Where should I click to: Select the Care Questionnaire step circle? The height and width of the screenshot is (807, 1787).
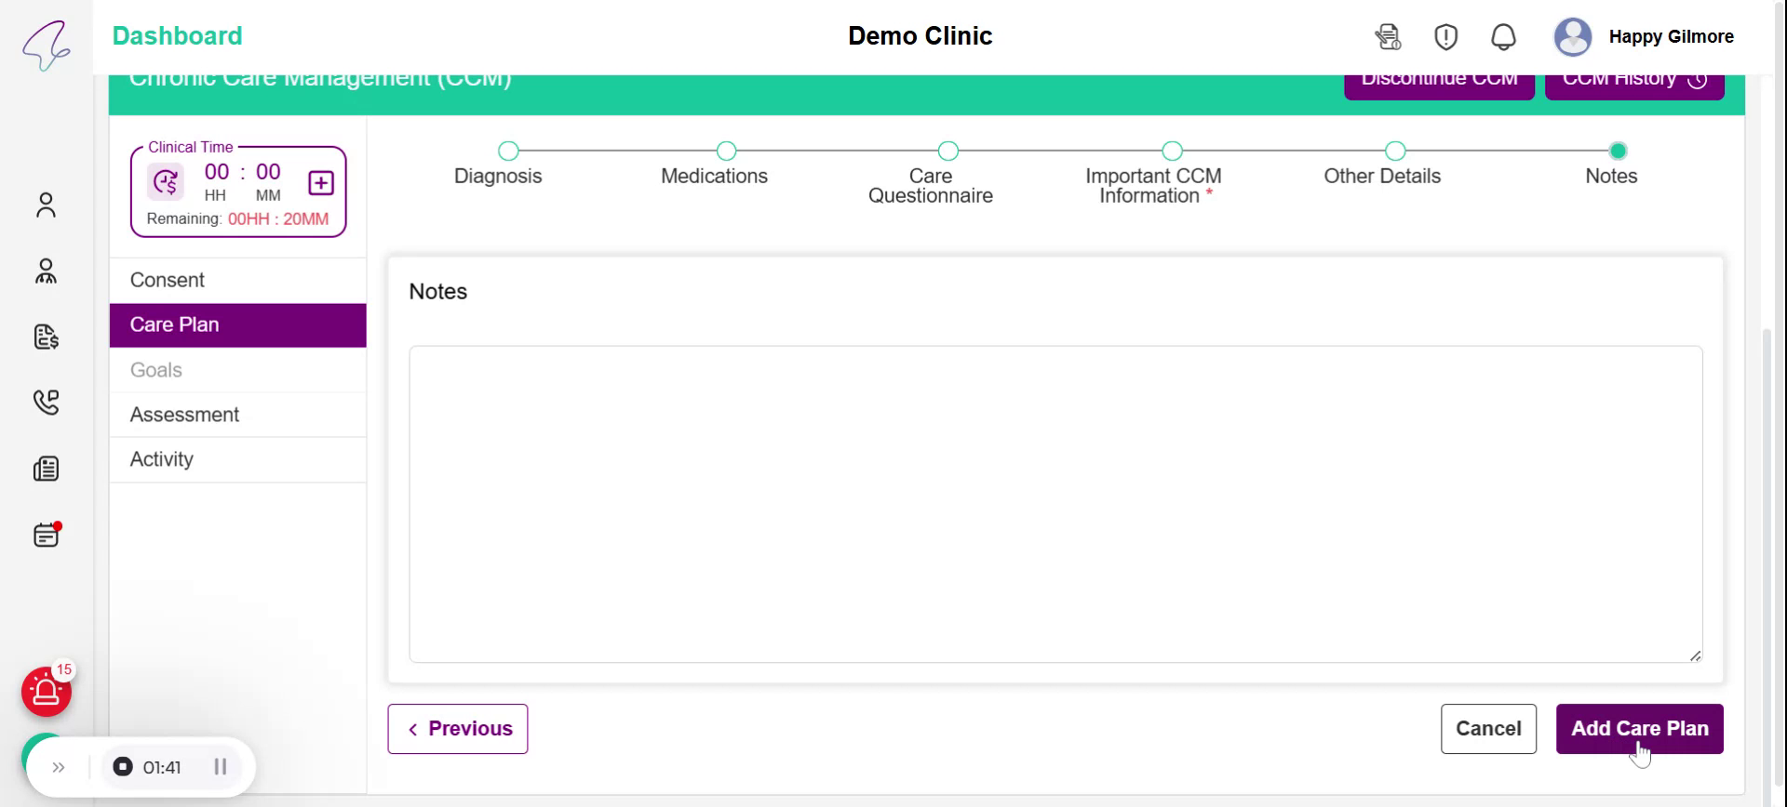point(947,151)
